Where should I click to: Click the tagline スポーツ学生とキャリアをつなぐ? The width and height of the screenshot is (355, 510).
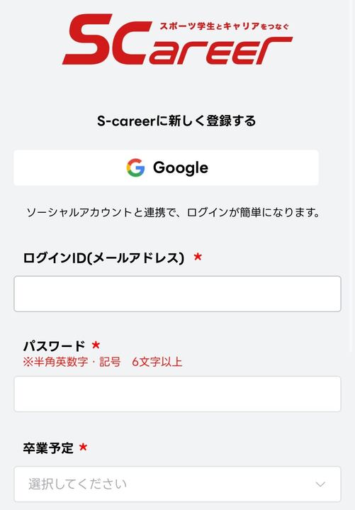224,26
